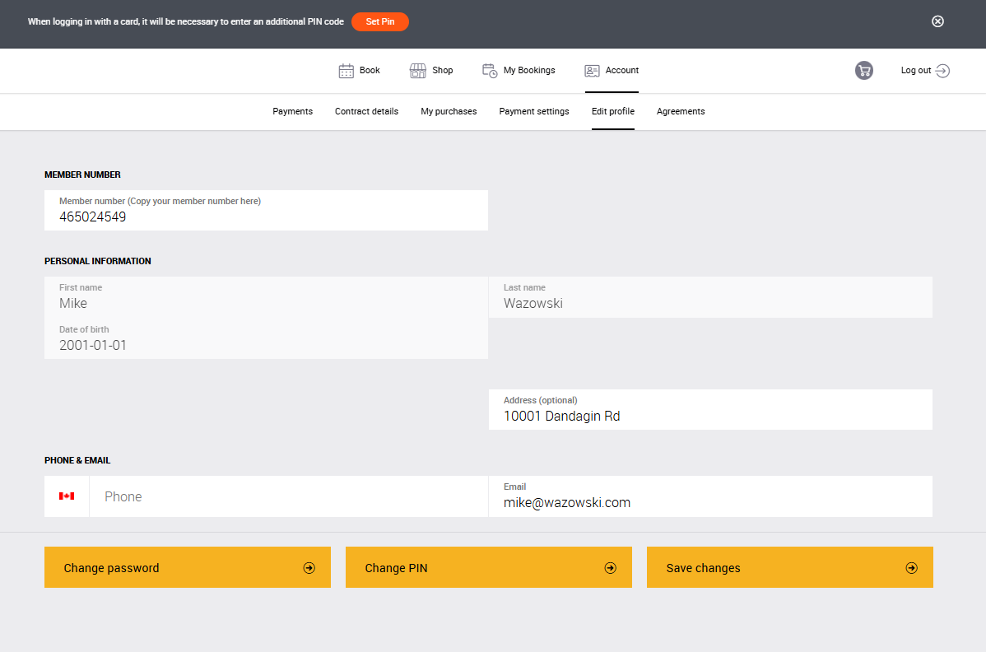Click the Shop storefront icon

click(x=418, y=71)
